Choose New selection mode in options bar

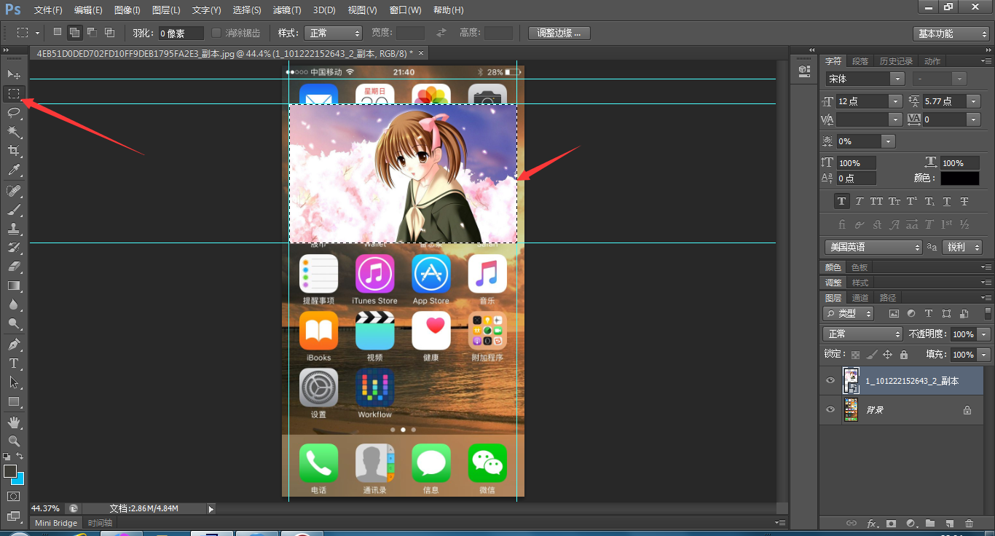pyautogui.click(x=58, y=32)
